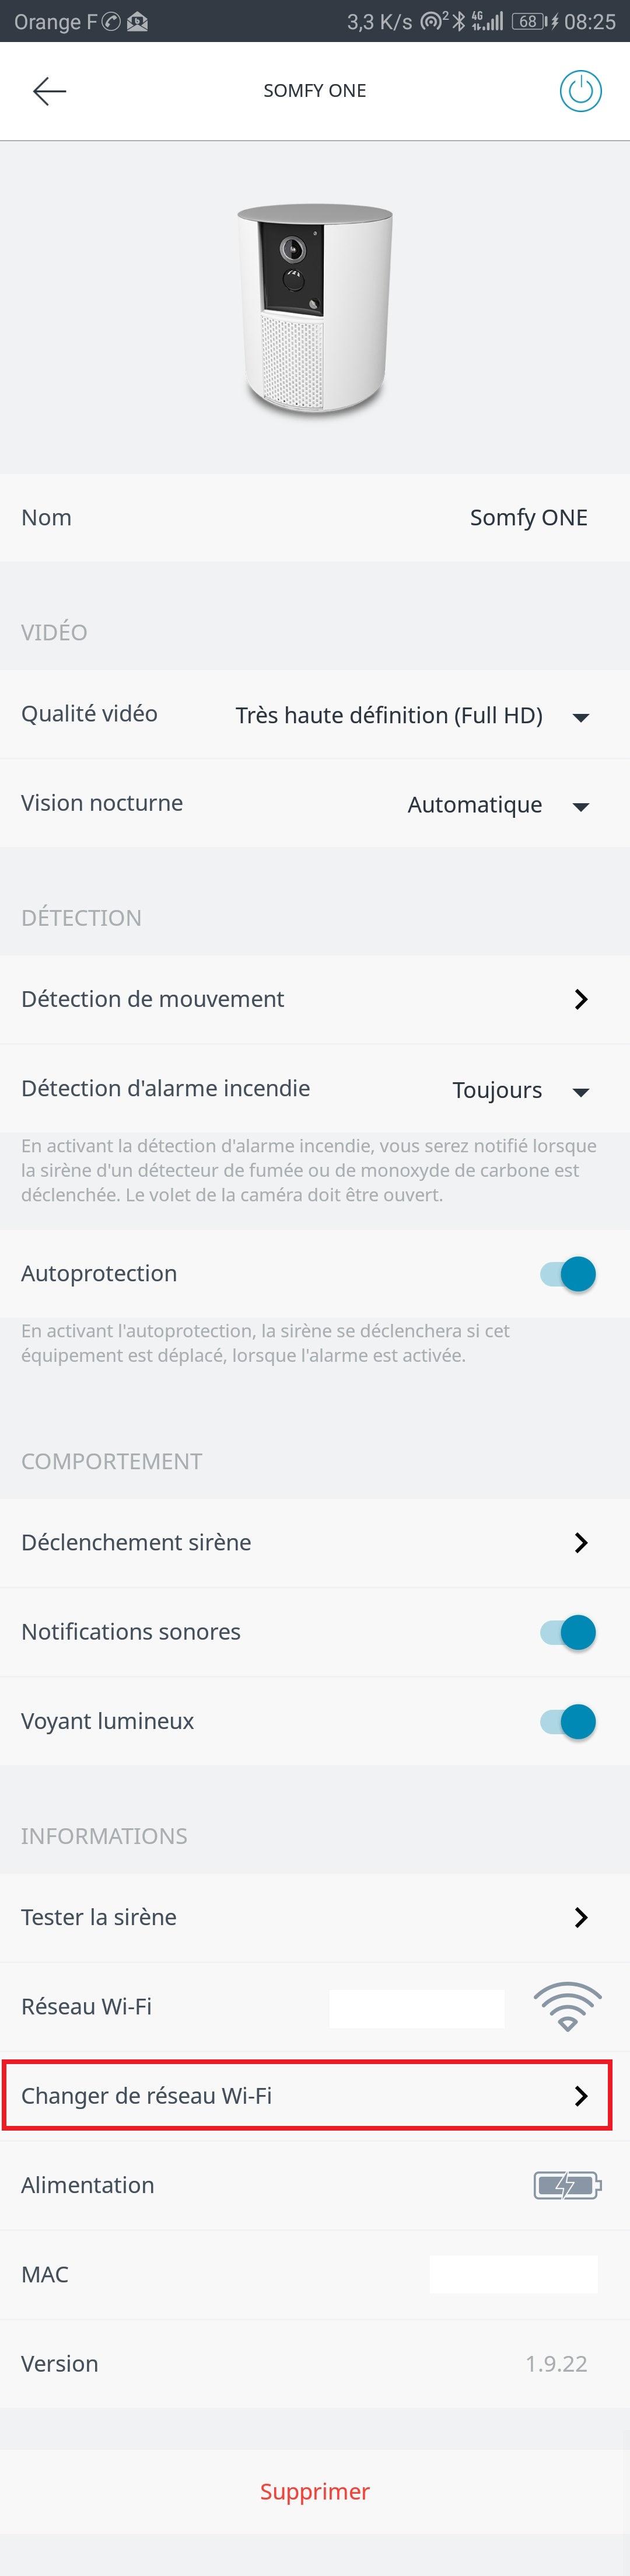
Task: Tap the Somfy One camera image
Action: coord(315,307)
